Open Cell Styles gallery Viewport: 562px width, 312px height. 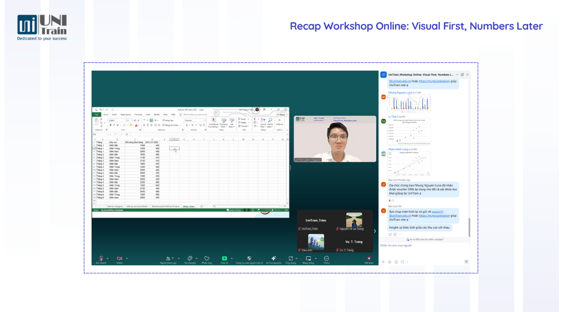(232, 123)
